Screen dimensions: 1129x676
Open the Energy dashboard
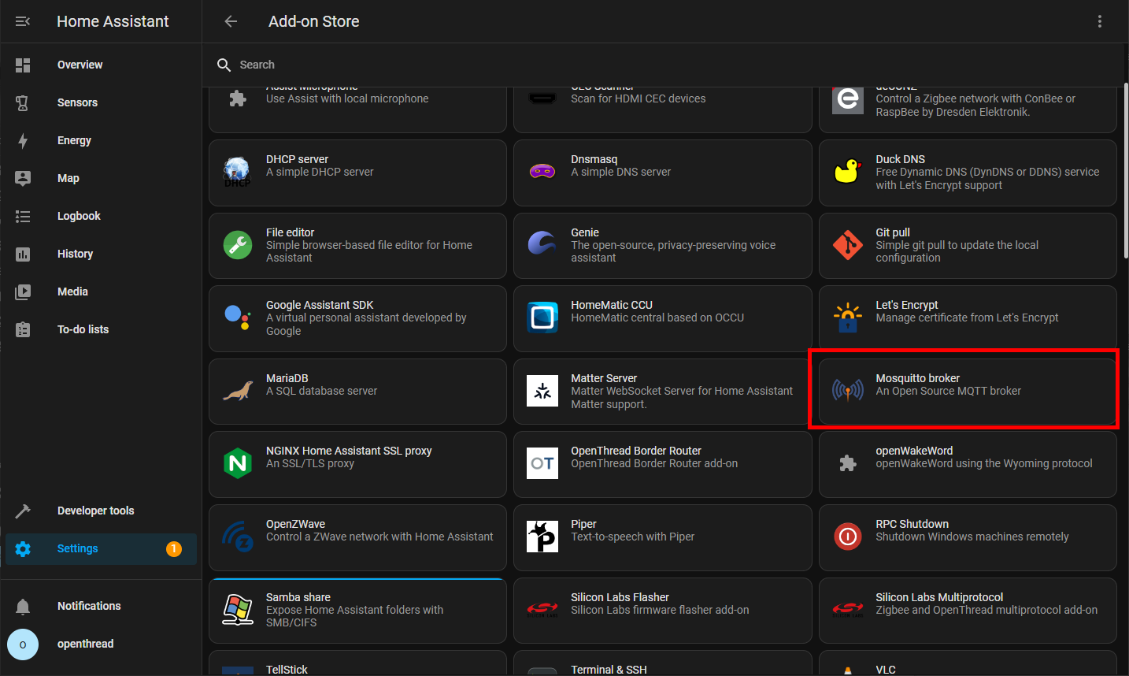[x=74, y=140]
